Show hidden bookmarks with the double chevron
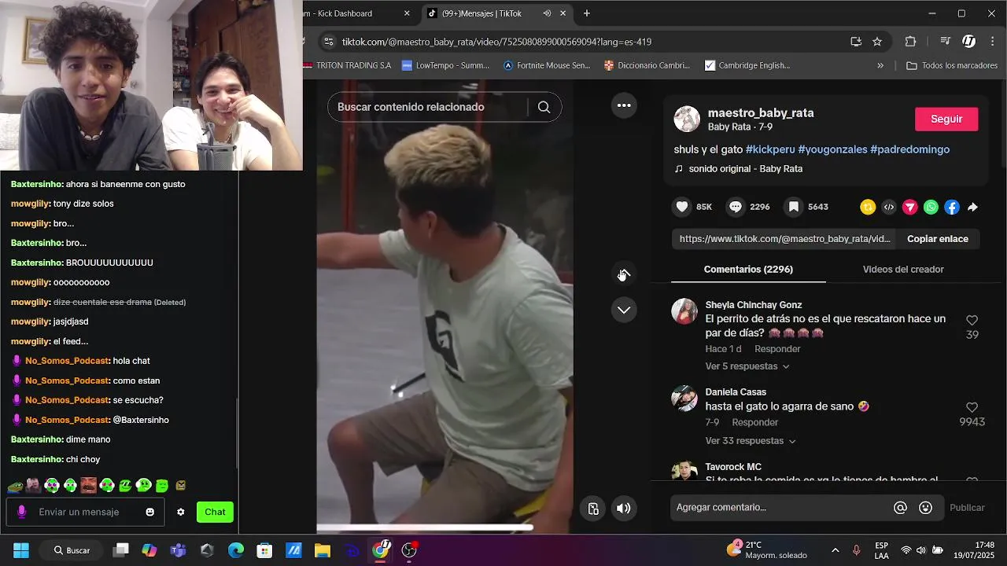This screenshot has width=1007, height=566. click(x=880, y=66)
